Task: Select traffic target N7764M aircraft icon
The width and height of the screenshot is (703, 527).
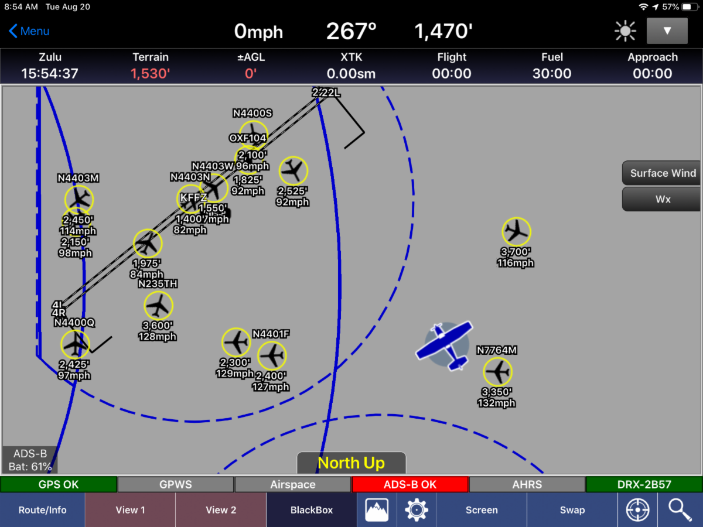Action: point(498,372)
